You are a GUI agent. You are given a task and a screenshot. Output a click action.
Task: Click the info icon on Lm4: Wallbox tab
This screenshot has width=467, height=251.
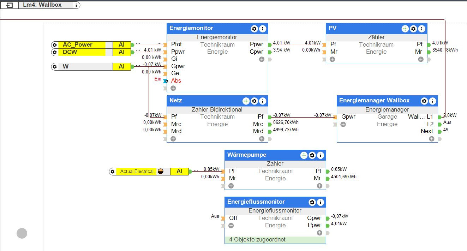[76, 5]
